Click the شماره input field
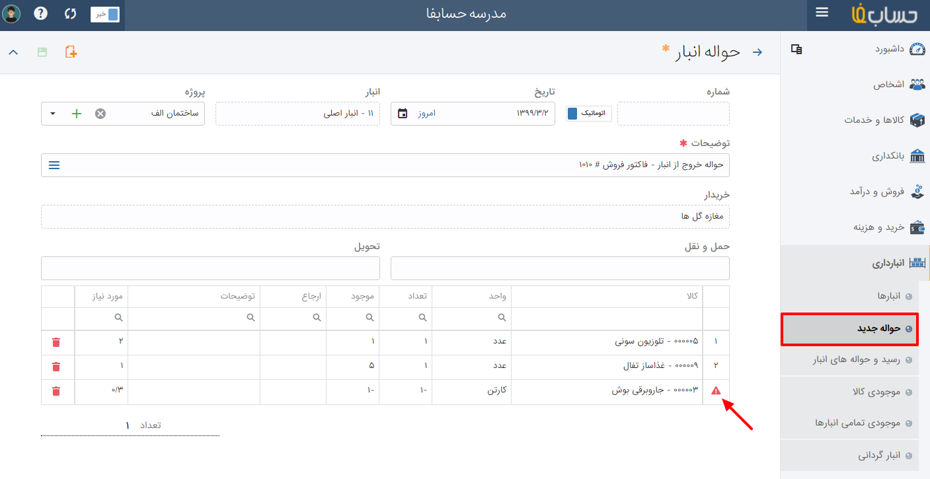The image size is (930, 479). point(673,114)
